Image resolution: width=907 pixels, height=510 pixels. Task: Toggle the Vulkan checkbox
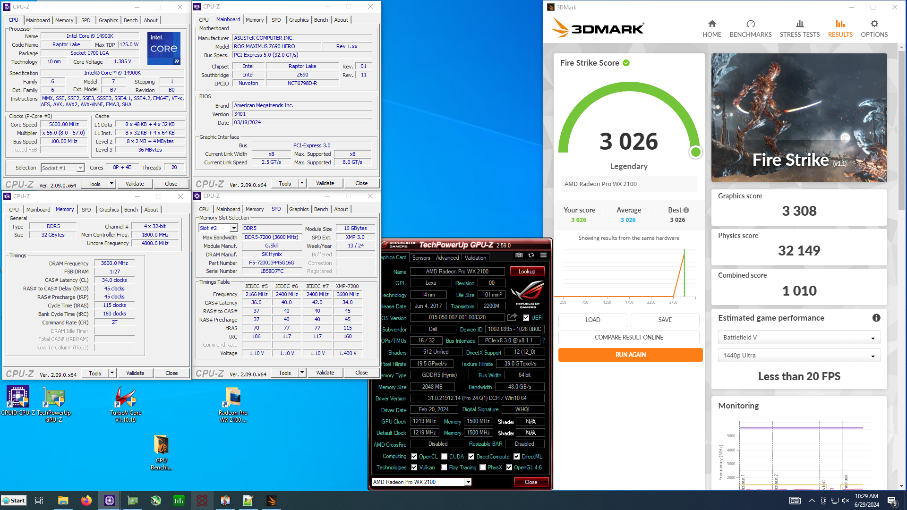pyautogui.click(x=414, y=467)
